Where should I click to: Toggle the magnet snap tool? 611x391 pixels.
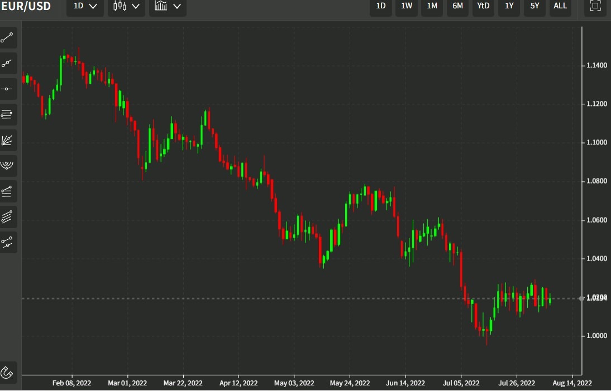7,373
